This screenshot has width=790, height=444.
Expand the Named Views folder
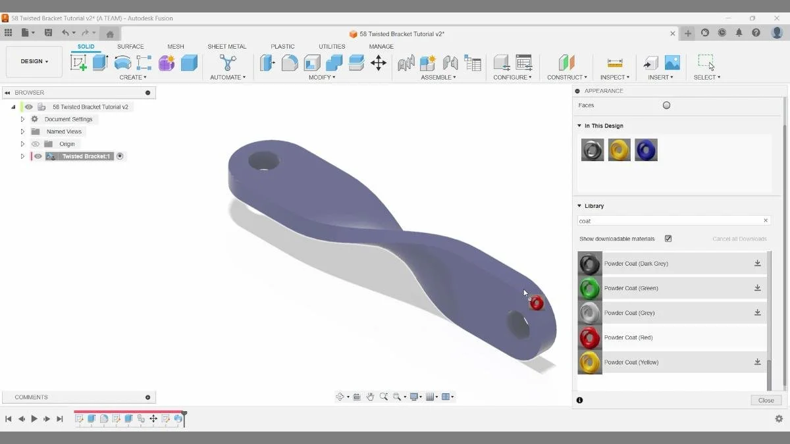coord(22,131)
